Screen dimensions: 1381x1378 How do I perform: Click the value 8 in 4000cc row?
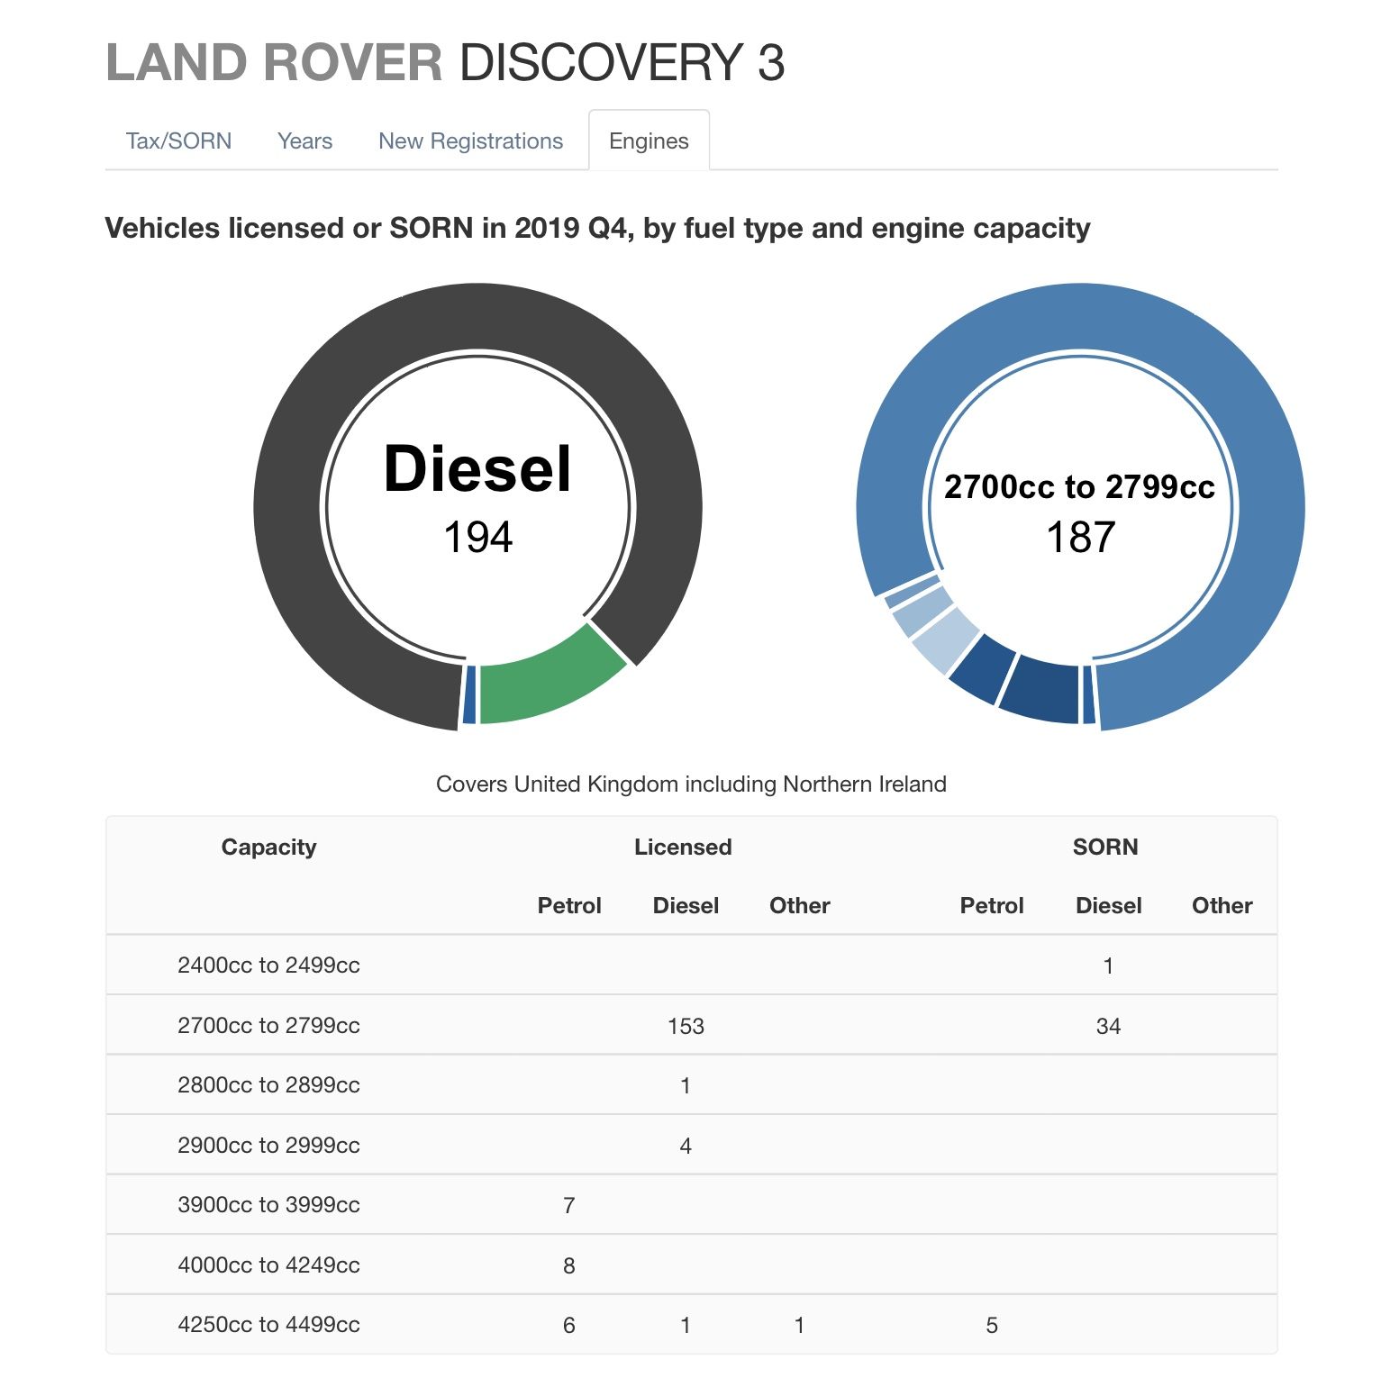[x=568, y=1266]
